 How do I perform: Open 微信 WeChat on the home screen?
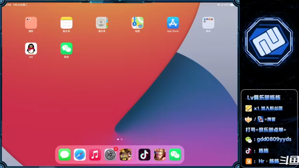(67, 49)
